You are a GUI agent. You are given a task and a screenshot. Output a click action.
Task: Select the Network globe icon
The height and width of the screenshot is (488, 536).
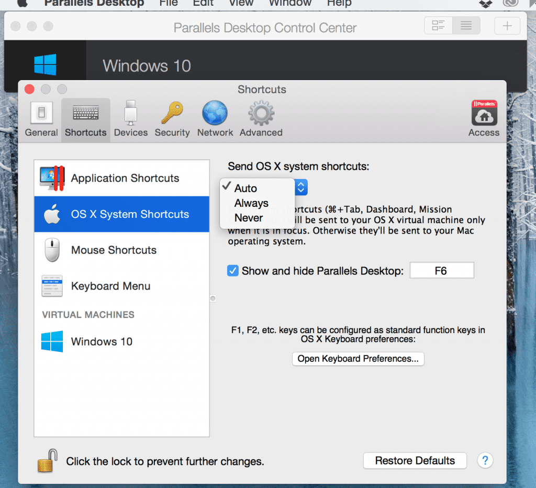pyautogui.click(x=215, y=113)
